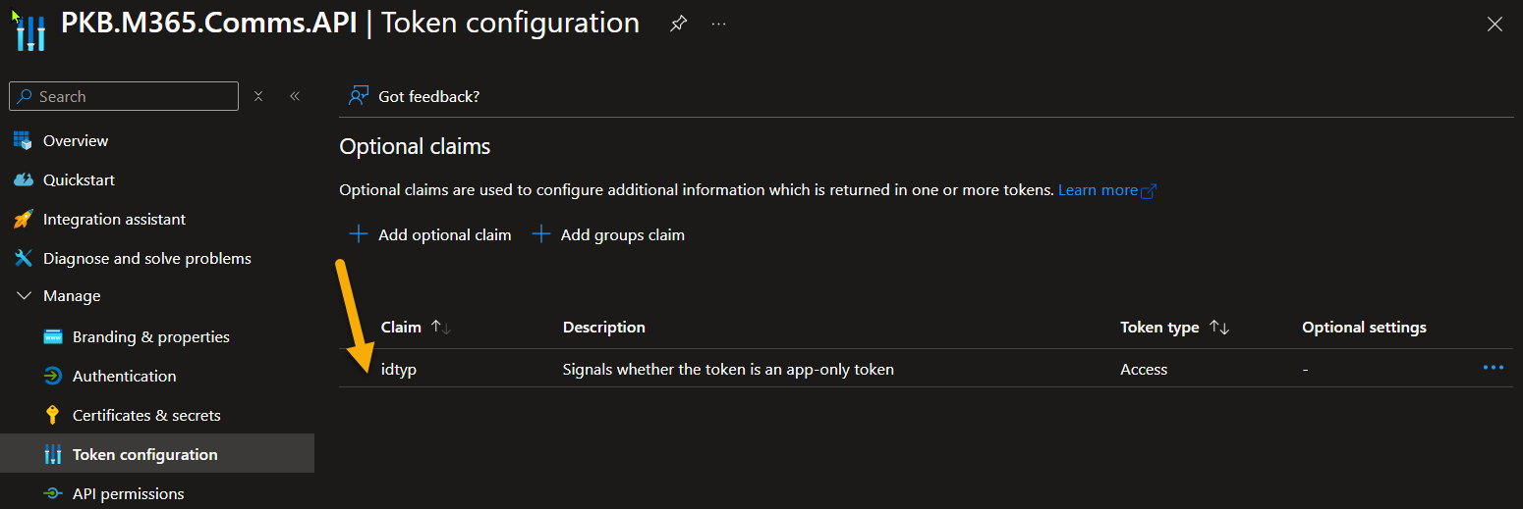1523x509 pixels.
Task: Select Token configuration in the sidebar
Action: pos(145,454)
